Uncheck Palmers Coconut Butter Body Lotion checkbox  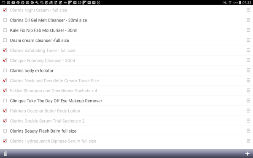point(5,111)
